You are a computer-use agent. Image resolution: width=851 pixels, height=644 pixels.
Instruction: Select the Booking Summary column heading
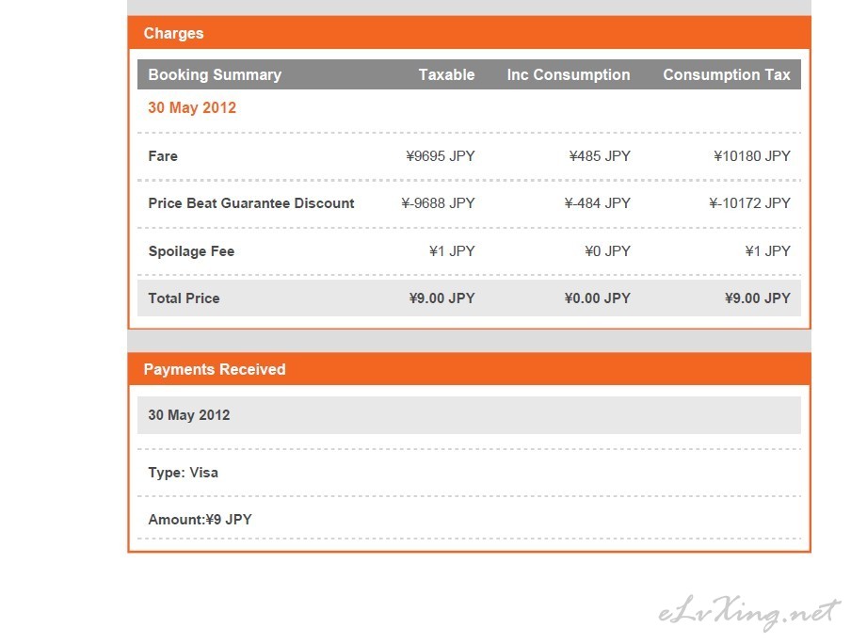(215, 75)
